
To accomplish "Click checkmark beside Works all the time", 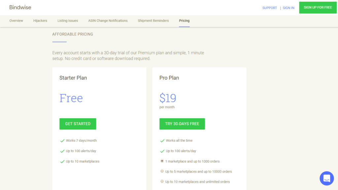I will 162,141.
